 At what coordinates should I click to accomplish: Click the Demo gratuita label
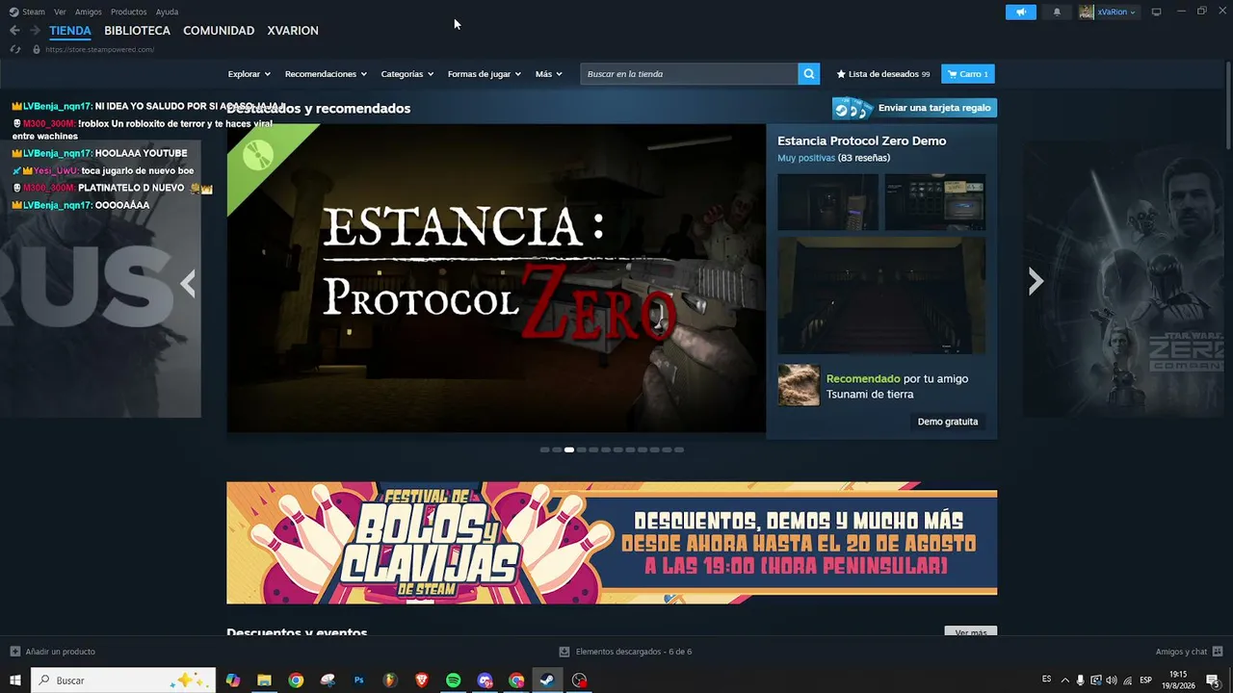[948, 422]
